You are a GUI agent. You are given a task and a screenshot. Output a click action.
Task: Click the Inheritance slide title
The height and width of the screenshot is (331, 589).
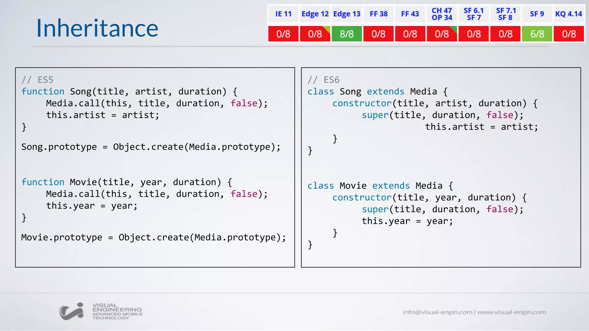coord(97,28)
